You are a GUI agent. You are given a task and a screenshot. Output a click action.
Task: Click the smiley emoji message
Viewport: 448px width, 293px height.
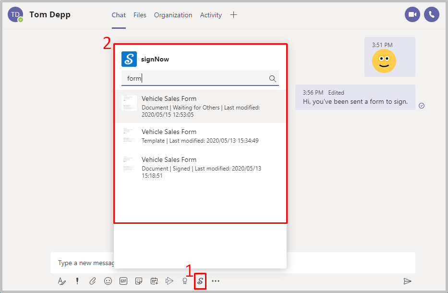coord(384,61)
